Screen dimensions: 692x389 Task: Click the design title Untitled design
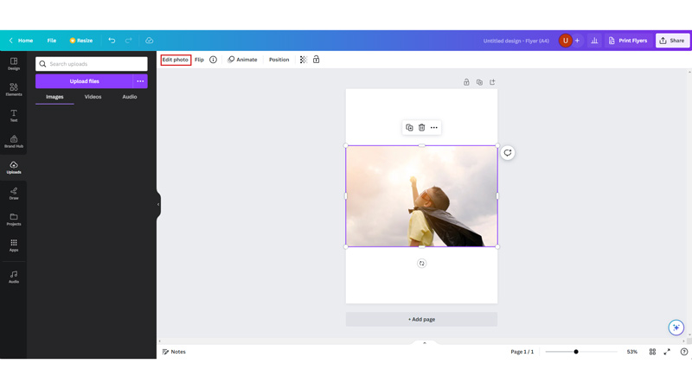point(516,41)
